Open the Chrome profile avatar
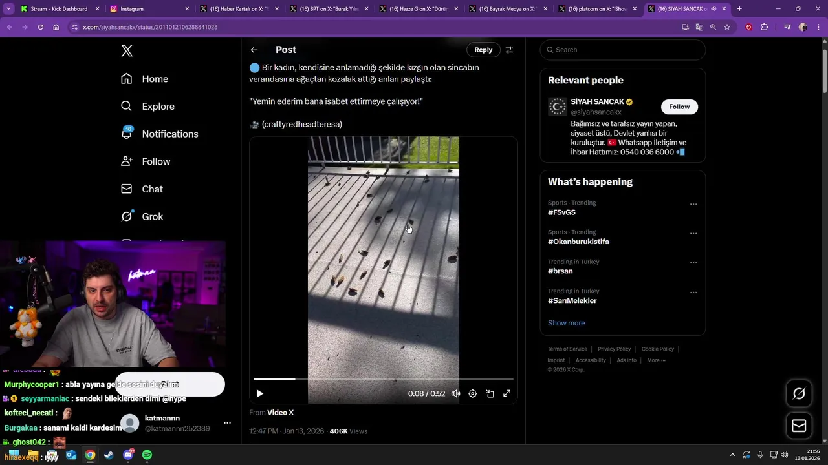This screenshot has width=828, height=465. tap(803, 27)
